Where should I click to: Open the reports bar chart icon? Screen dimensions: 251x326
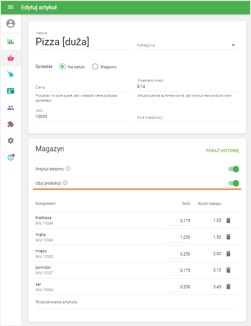coord(11,41)
